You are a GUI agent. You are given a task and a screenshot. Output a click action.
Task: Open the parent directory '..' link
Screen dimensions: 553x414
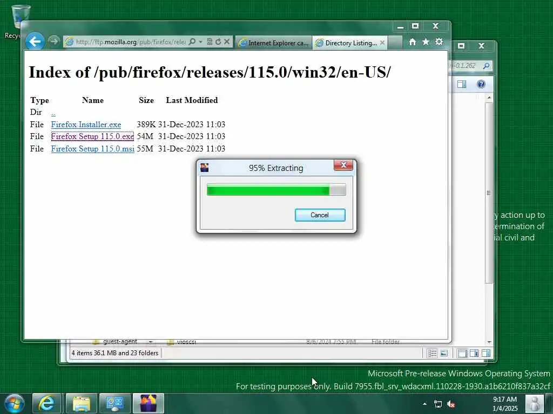[53, 113]
